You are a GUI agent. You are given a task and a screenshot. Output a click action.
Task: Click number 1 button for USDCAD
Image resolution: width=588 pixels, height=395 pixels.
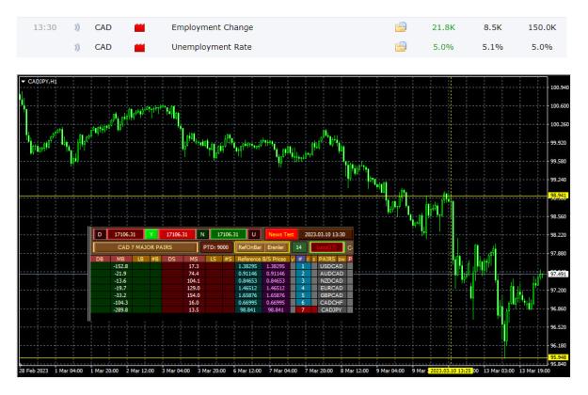click(x=303, y=266)
